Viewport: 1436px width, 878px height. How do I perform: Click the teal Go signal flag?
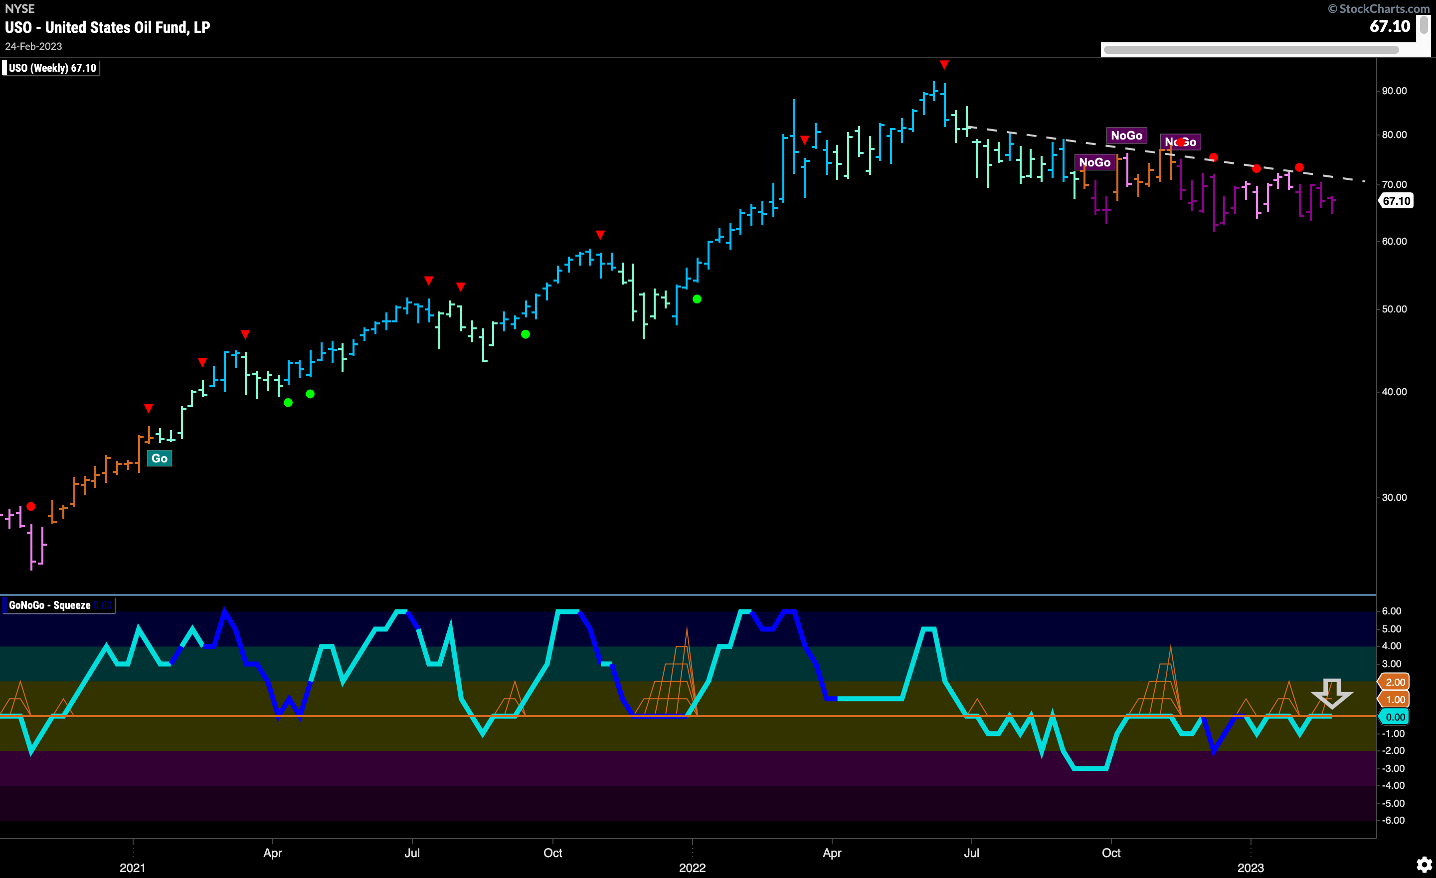click(x=159, y=458)
